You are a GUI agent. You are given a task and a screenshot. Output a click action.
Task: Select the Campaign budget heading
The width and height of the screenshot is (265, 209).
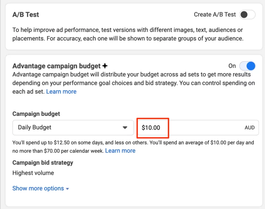36,113
